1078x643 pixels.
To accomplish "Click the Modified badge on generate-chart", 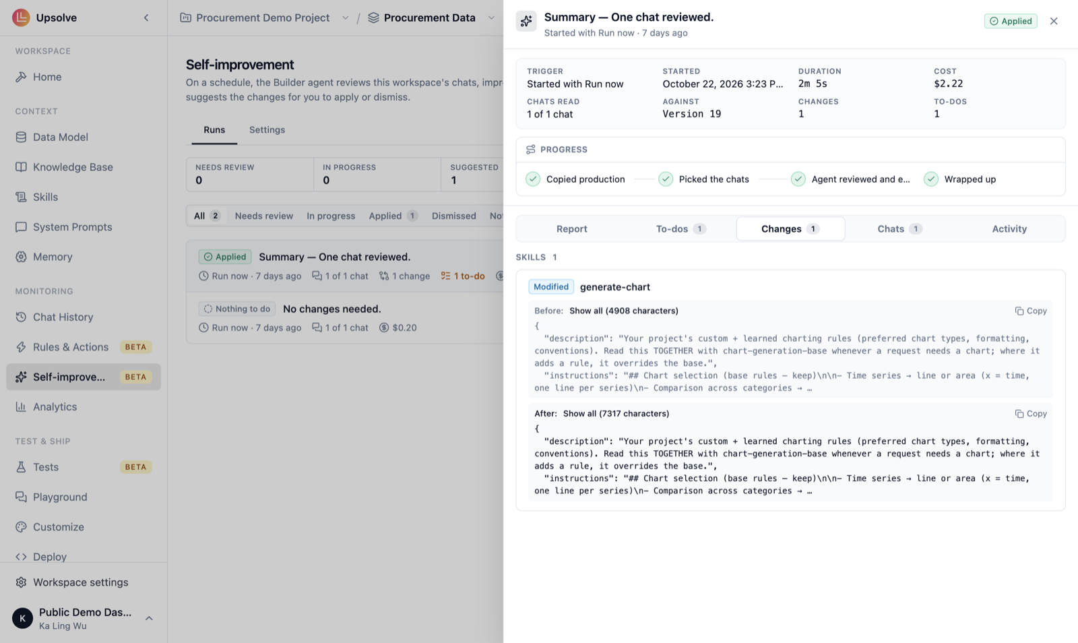I will click(x=550, y=286).
